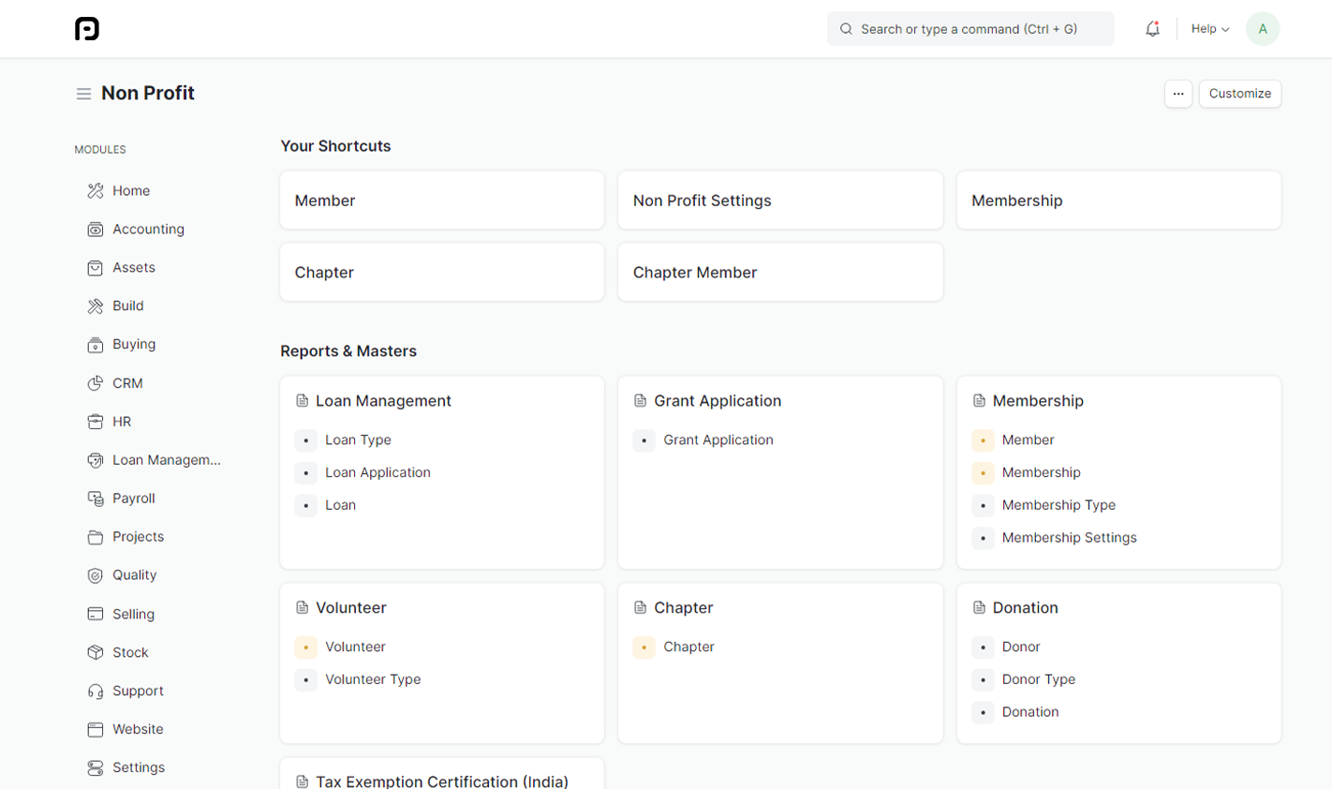
Task: Go to the Payroll module
Action: (134, 499)
